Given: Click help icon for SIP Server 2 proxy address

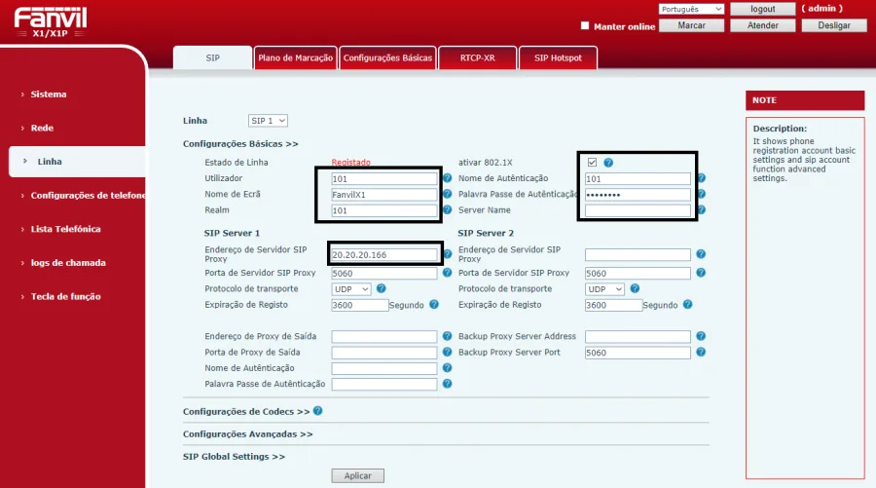Looking at the screenshot, I should [701, 254].
